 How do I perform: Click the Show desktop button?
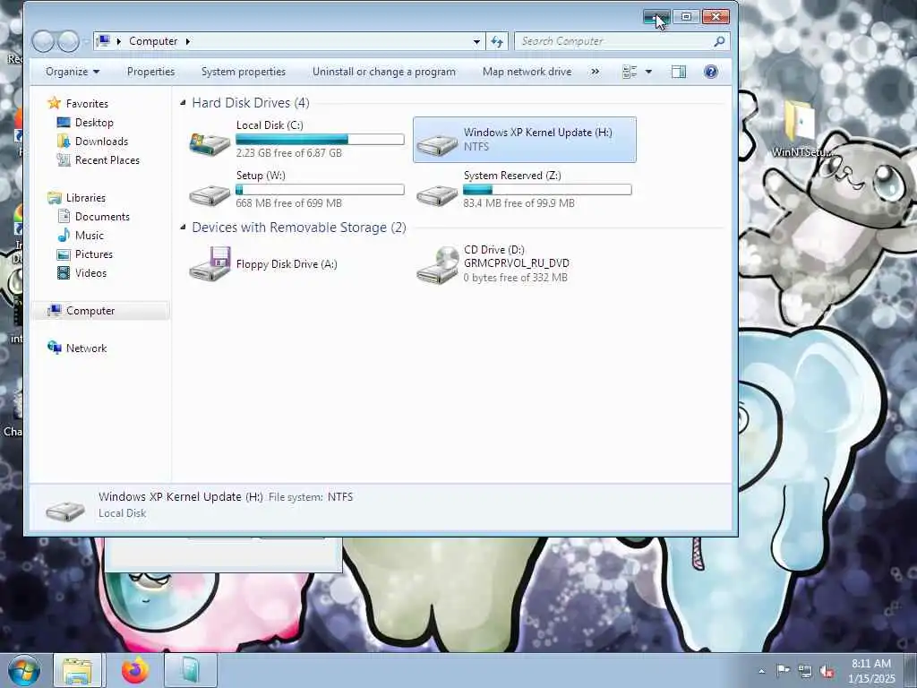coord(911,670)
